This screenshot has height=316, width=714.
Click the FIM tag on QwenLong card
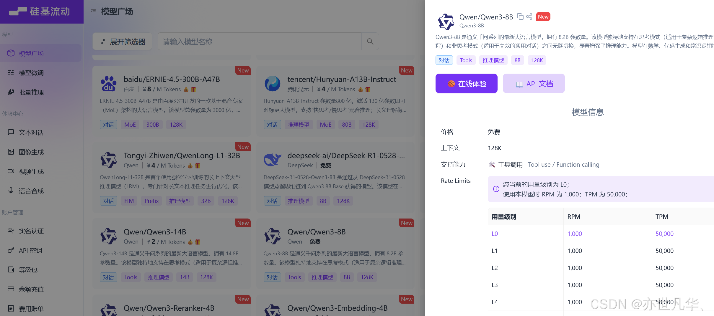click(x=129, y=201)
